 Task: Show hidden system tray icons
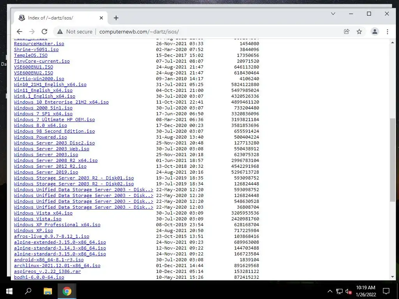[330, 291]
